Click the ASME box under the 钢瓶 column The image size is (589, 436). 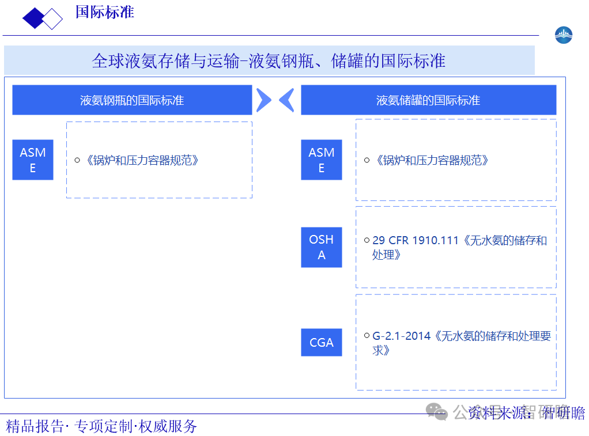[33, 160]
